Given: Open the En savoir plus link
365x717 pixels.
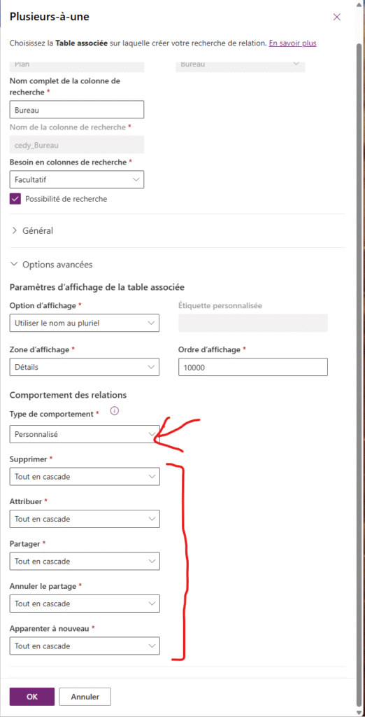Looking at the screenshot, I should 293,43.
